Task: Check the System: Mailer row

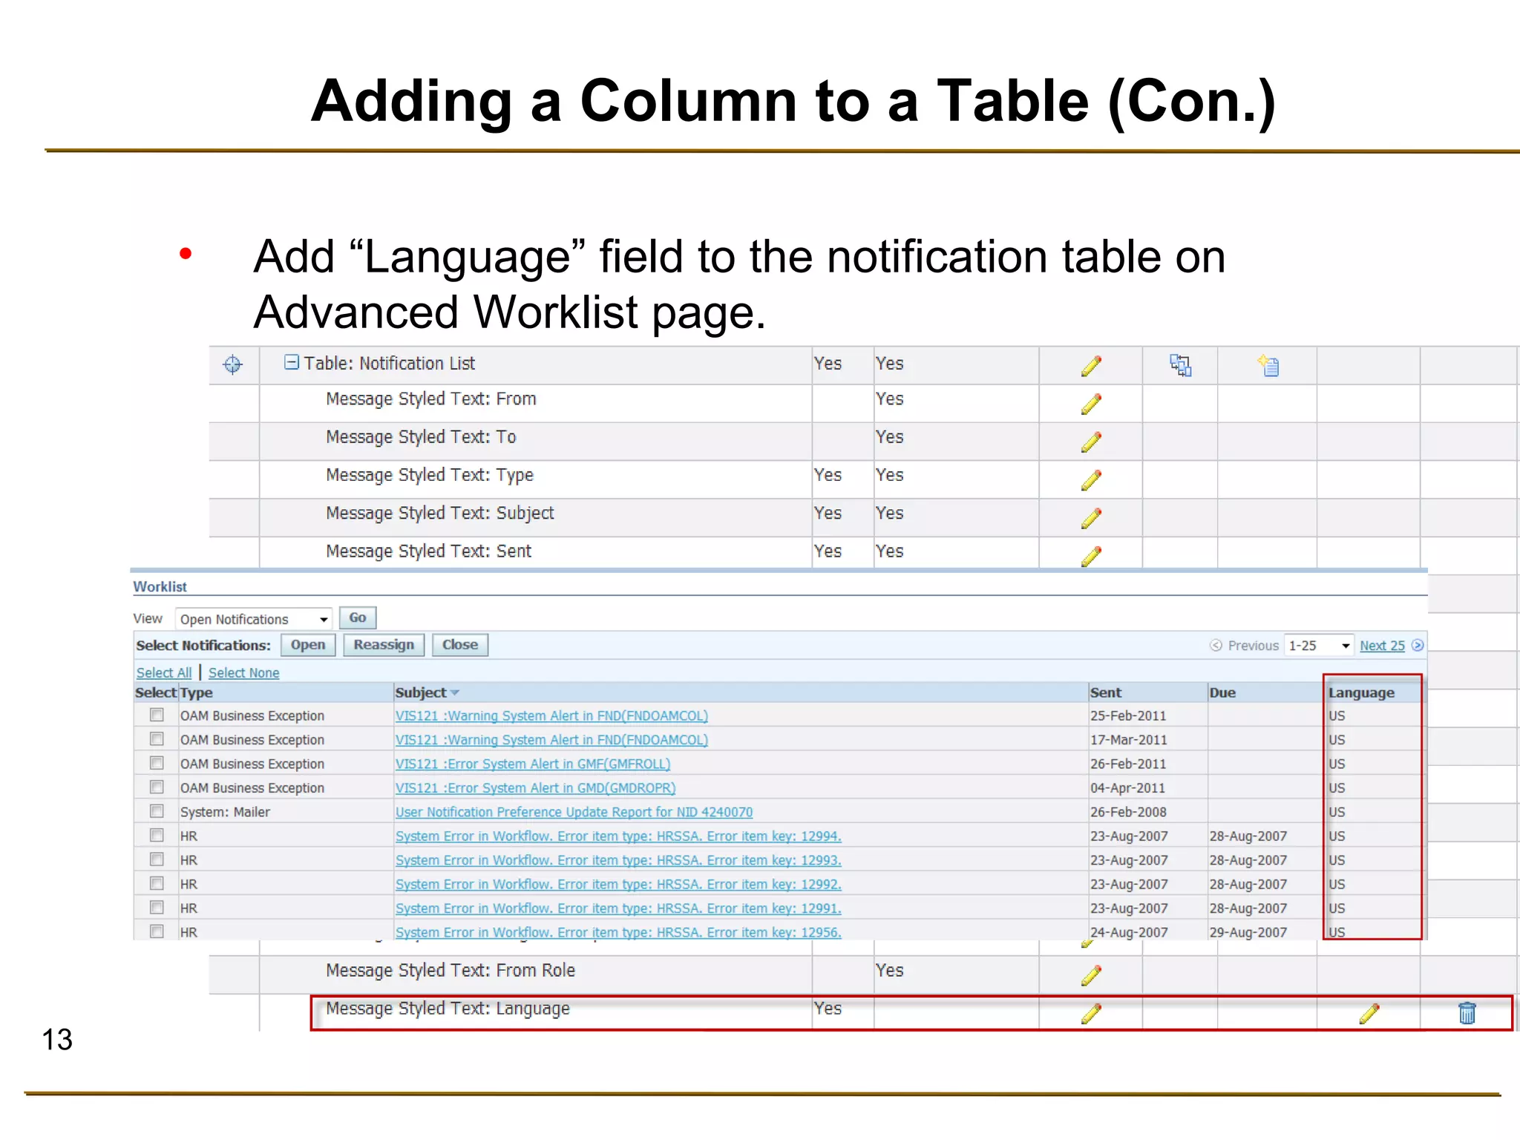Action: (x=157, y=810)
